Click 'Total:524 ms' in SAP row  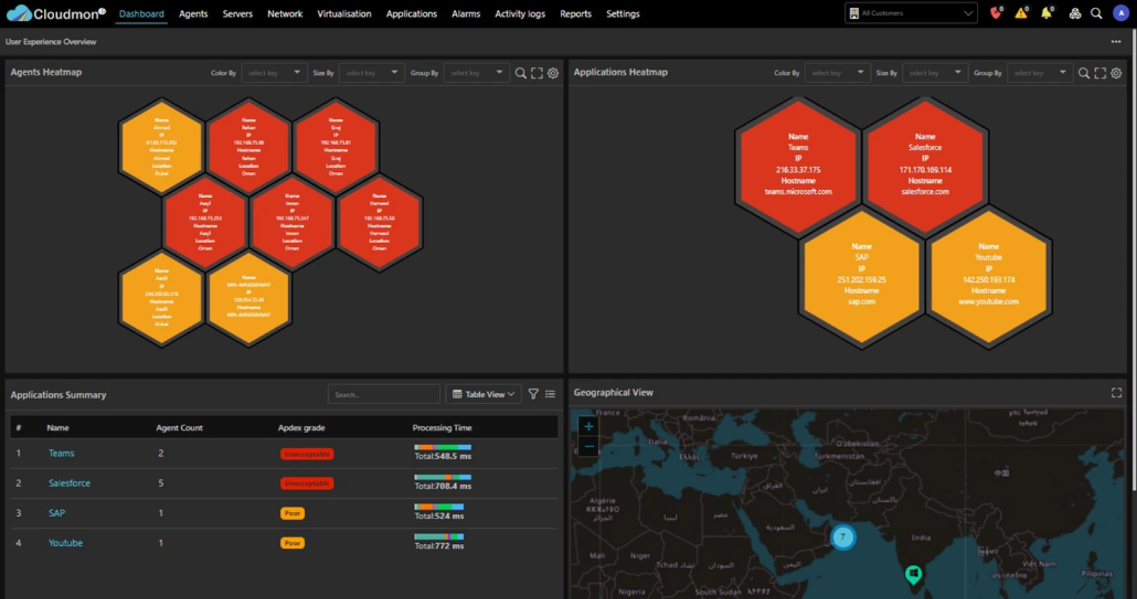tap(439, 516)
